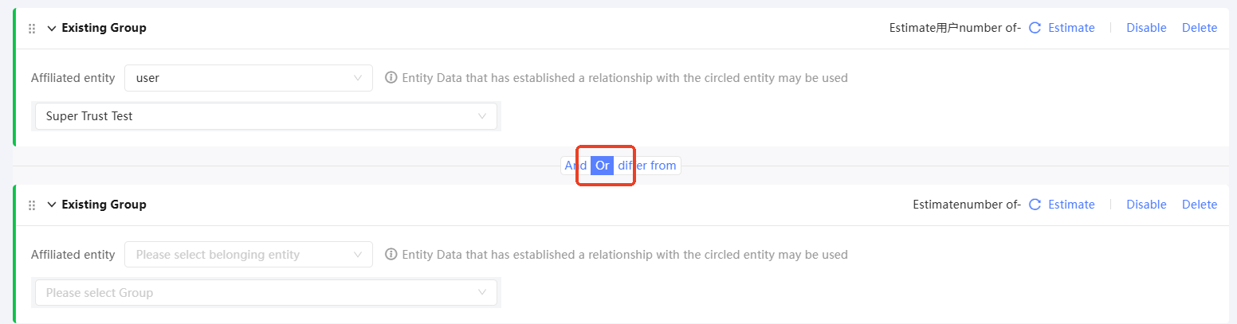Click the refresh icon in the second group header

[x=1035, y=205]
